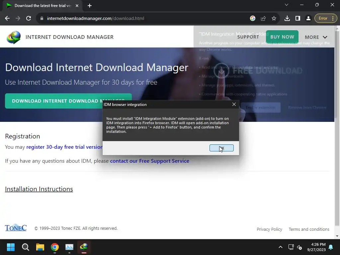This screenshot has height=255, width=340.
Task: Open Installation Instructions link
Action: pos(39,189)
